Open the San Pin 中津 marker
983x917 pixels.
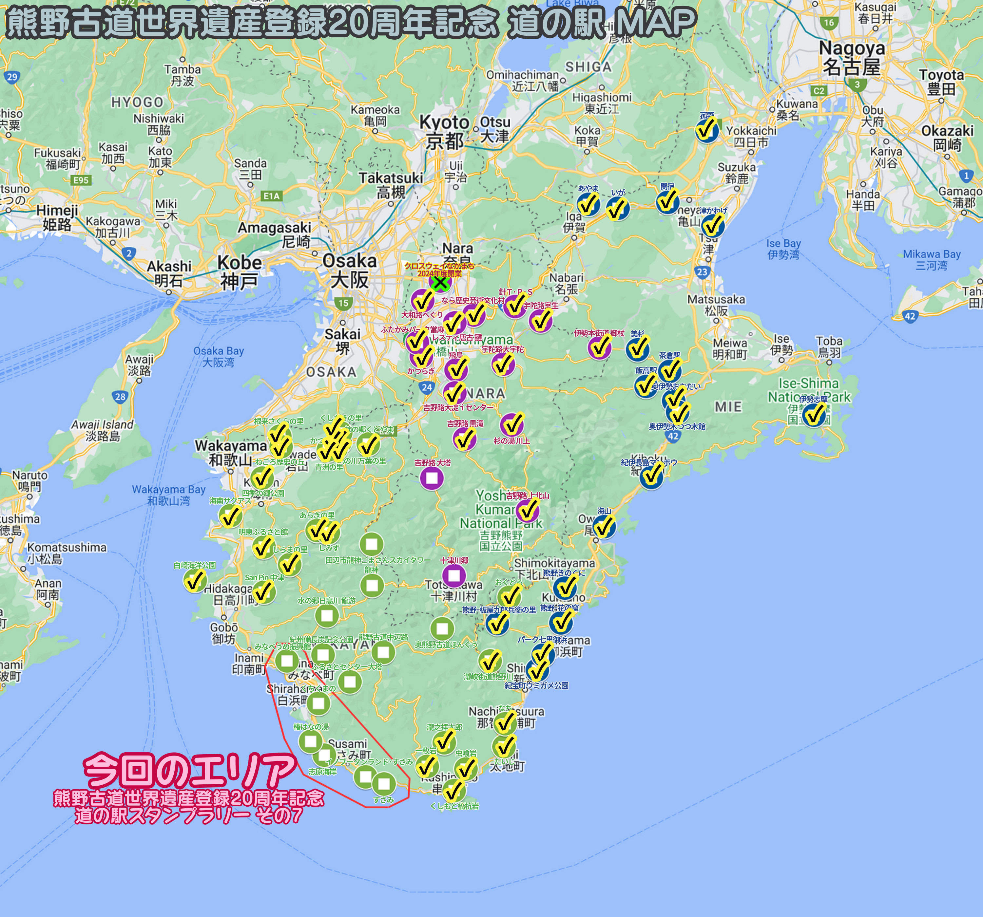pos(263,592)
